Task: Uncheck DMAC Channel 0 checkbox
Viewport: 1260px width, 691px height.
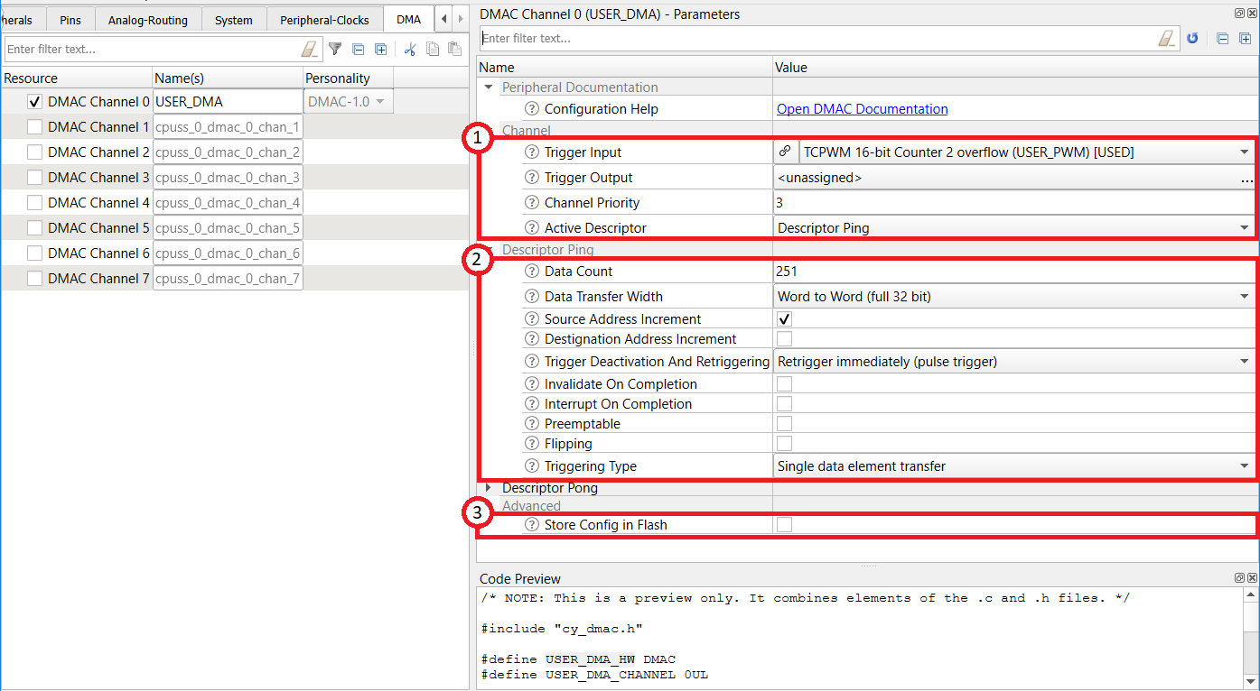Action: pos(34,102)
